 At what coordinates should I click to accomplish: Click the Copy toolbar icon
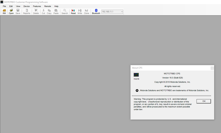[x=49, y=11]
